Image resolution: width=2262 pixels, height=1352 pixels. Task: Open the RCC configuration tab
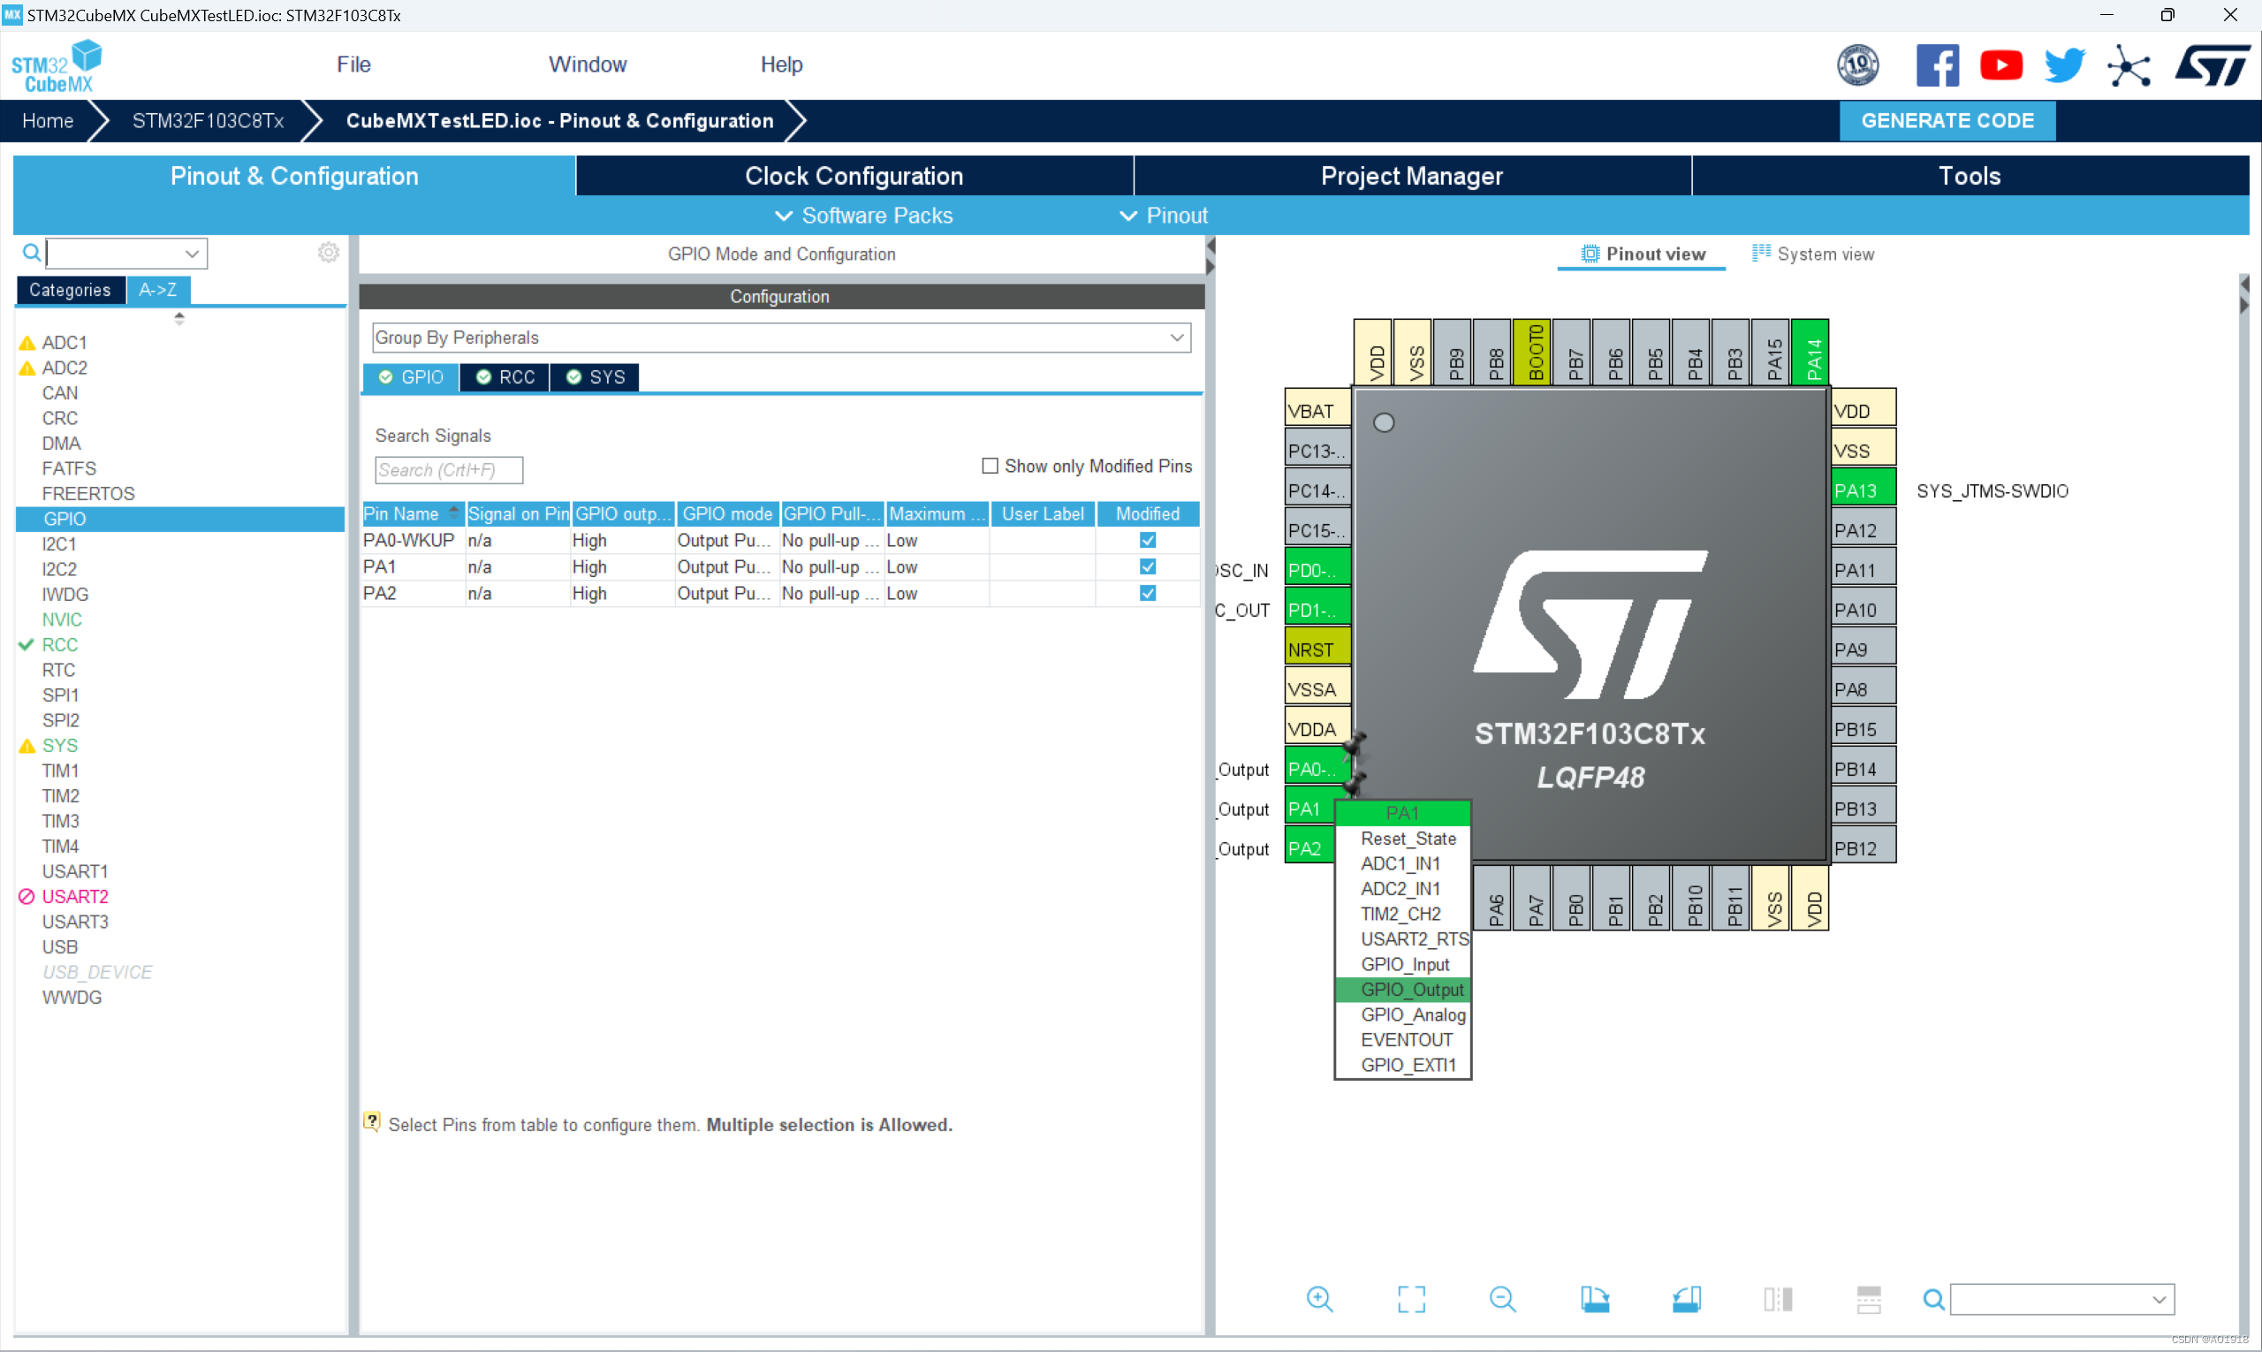click(x=504, y=377)
